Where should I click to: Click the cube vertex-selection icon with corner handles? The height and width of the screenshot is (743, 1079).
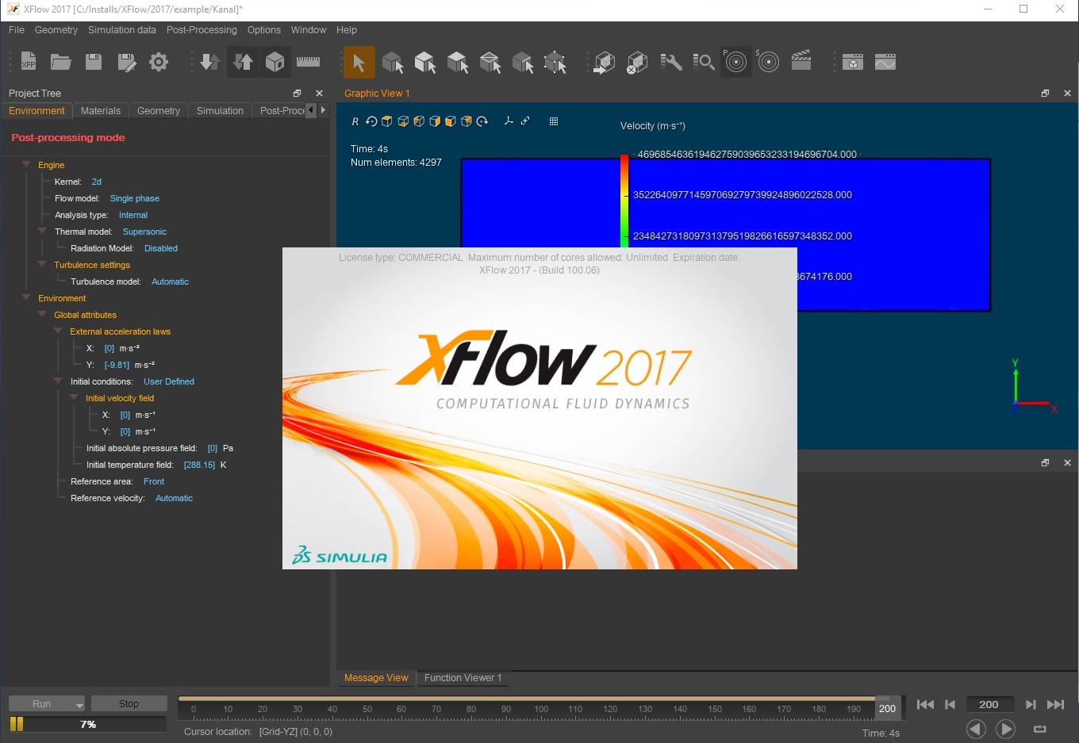[x=555, y=62]
